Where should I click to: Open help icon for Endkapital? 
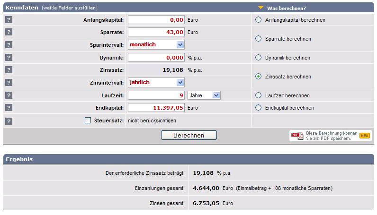coord(9,108)
